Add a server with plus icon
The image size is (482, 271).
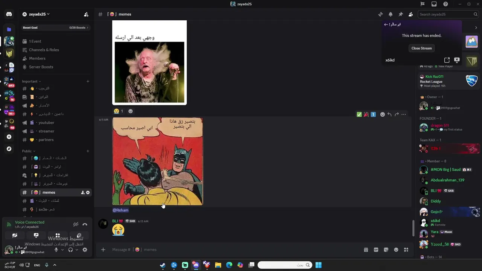[9, 137]
